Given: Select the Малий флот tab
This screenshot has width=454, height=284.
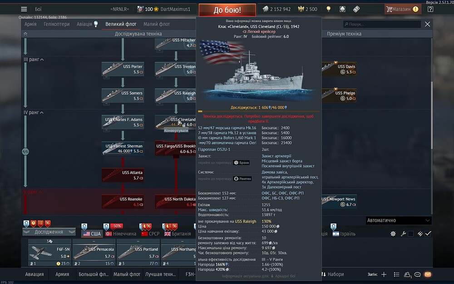Looking at the screenshot, I should 157,24.
